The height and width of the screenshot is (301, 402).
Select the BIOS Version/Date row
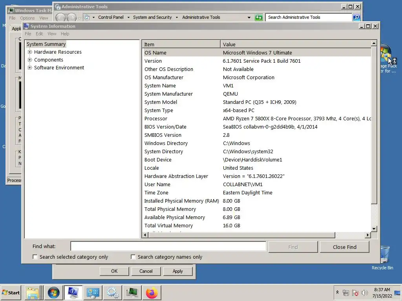point(257,127)
